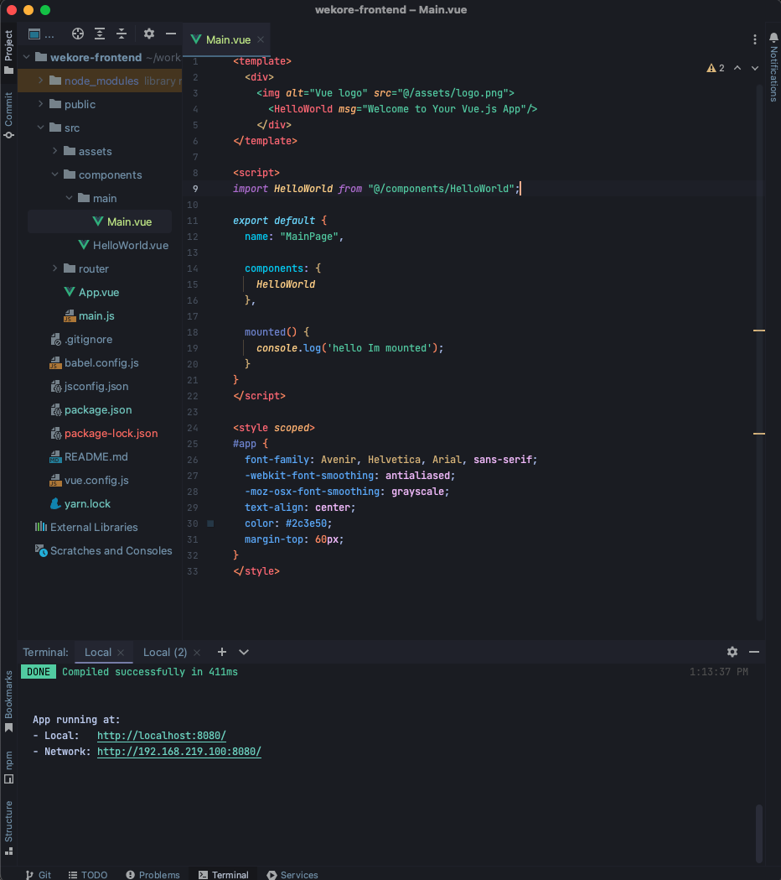Collapse the components folder
The image size is (781, 880).
[x=55, y=175]
